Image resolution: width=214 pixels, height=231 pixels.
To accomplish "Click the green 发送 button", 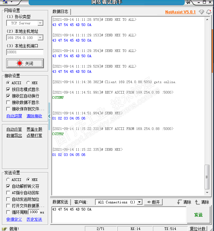I will coord(198,215).
